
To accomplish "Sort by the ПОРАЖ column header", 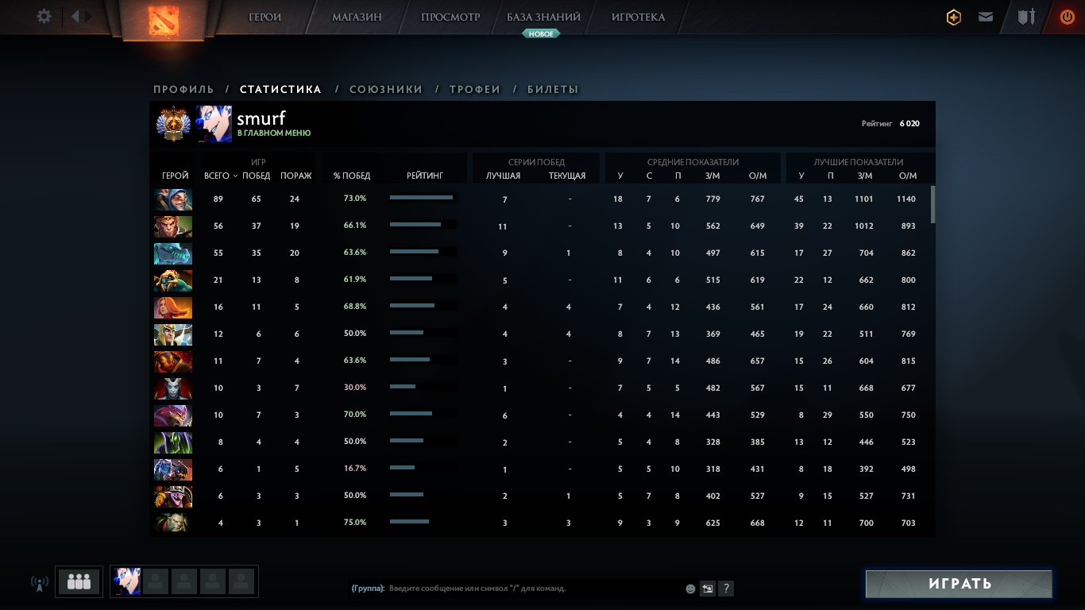I will click(x=296, y=176).
